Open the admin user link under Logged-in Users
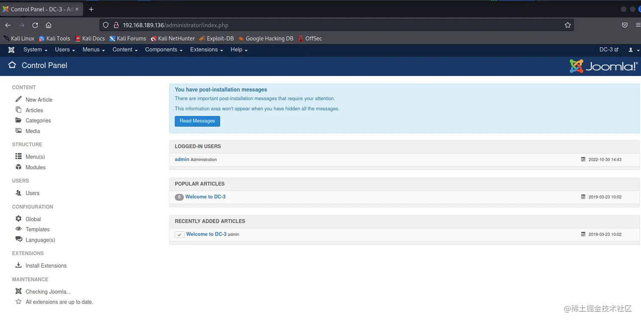This screenshot has width=641, height=322. coord(182,160)
